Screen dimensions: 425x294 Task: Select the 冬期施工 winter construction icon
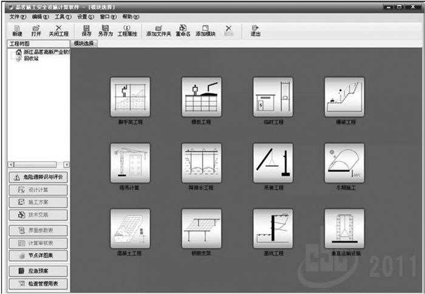click(x=344, y=163)
